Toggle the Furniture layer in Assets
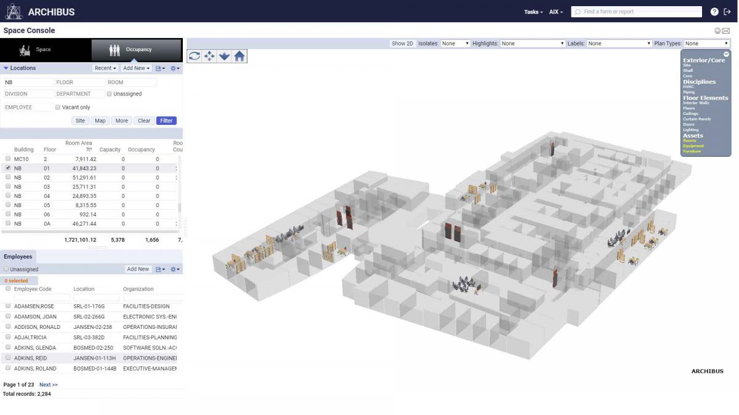739x415 pixels. (x=692, y=151)
